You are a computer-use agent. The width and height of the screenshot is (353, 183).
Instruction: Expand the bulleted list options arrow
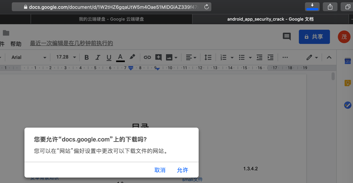[250, 58]
